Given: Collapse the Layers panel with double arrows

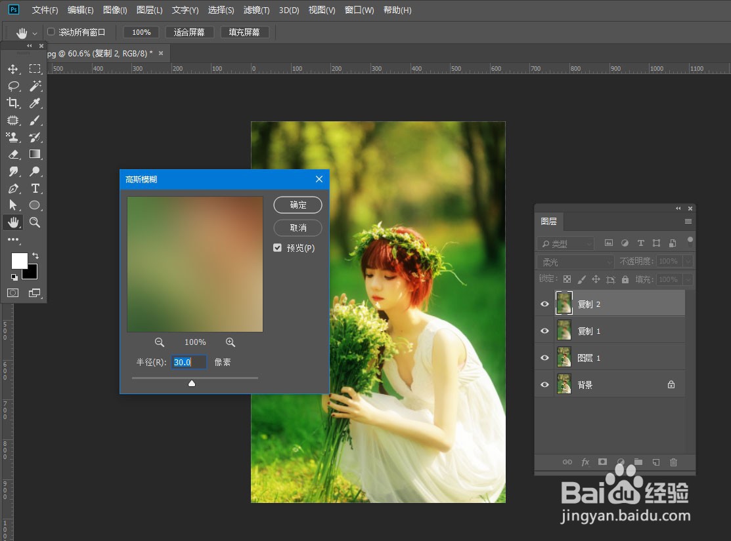Looking at the screenshot, I should [678, 208].
